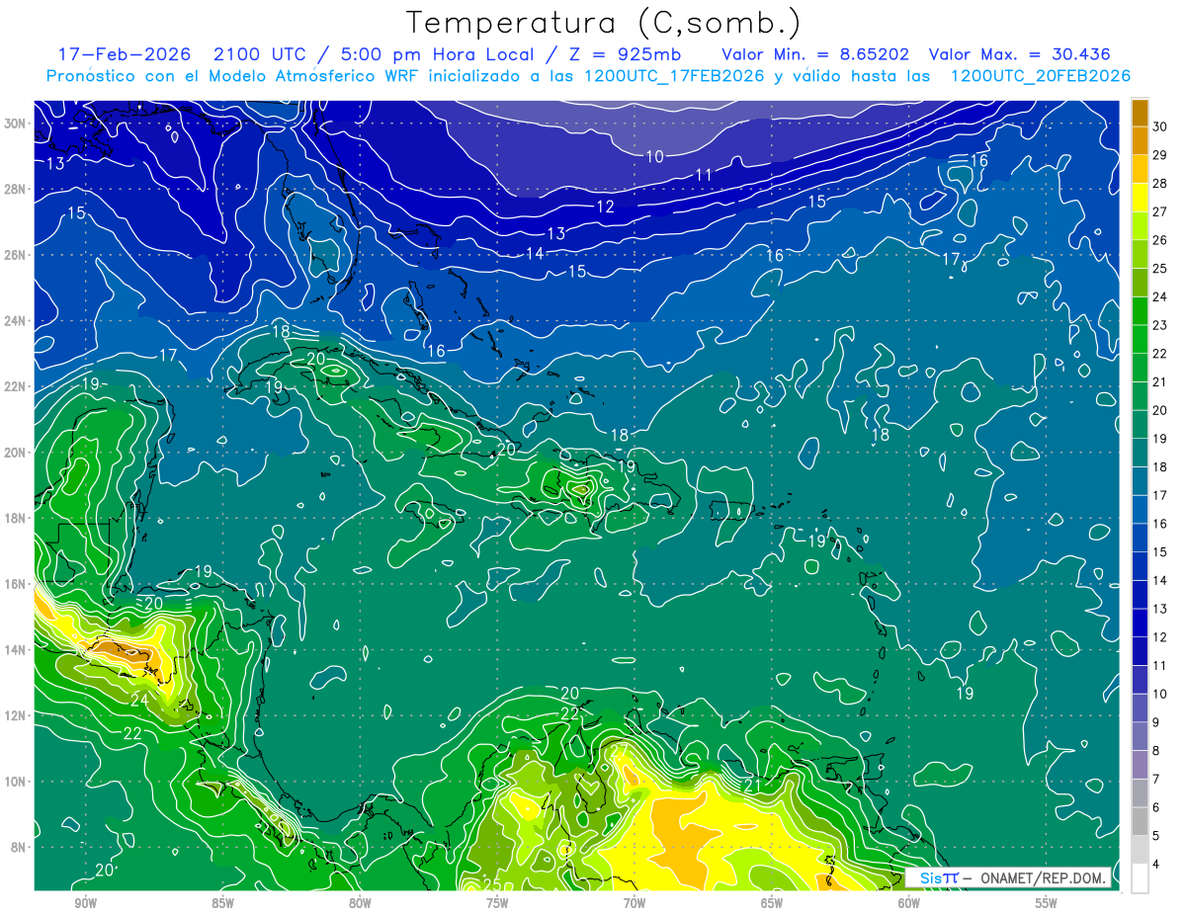The image size is (1186, 916).
Task: Click the '14' contour label on the map
Action: coord(535,253)
